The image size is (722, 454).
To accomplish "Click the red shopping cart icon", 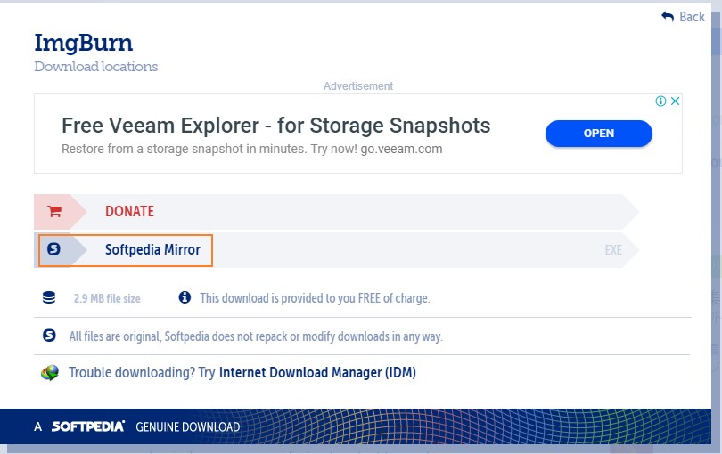I will (x=54, y=211).
